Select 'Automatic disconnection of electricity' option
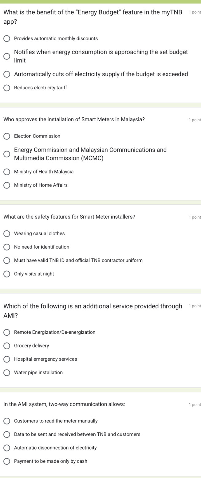The height and width of the screenshot is (478, 201). (6, 448)
